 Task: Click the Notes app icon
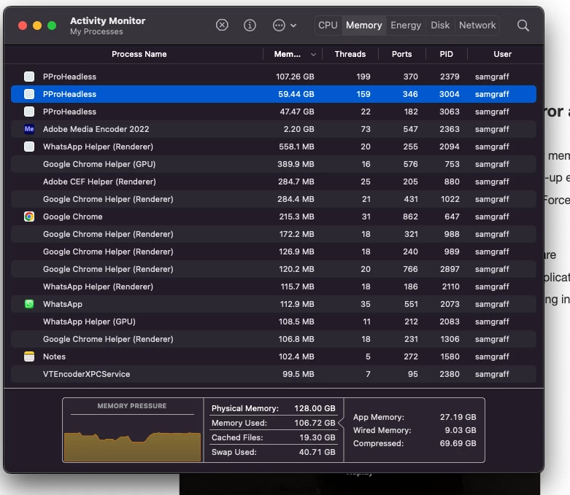pos(29,356)
